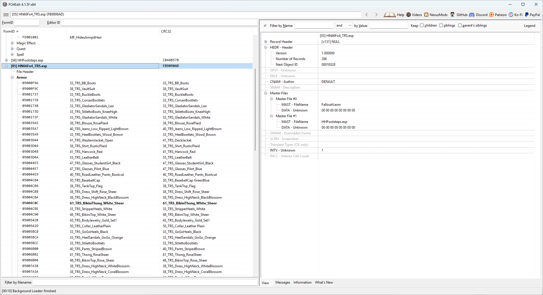The image size is (543, 295).
Task: Enable the Keep children checkbox
Action: 422,25
